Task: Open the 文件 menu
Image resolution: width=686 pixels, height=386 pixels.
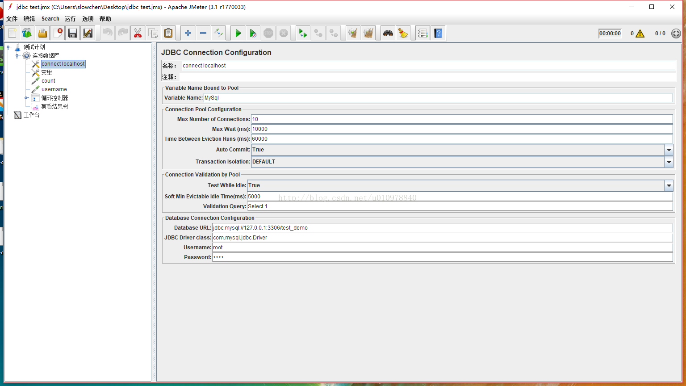Action: [12, 19]
